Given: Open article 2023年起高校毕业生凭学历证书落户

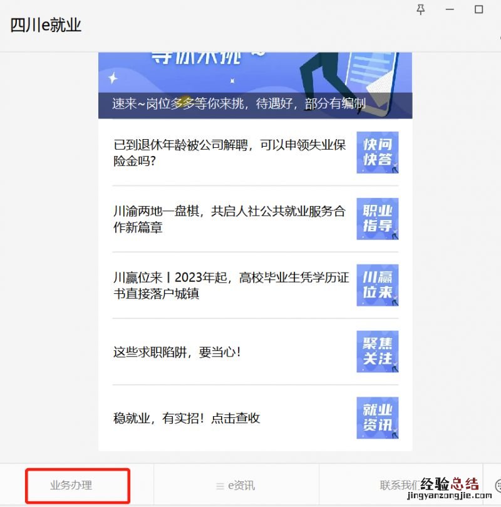Looking at the screenshot, I should coord(231,285).
